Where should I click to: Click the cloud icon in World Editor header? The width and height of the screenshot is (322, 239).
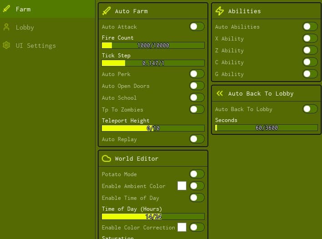point(106,158)
